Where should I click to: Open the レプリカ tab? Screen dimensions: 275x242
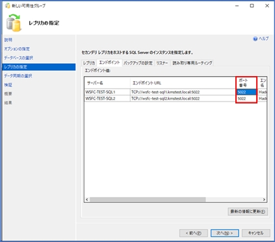89,63
